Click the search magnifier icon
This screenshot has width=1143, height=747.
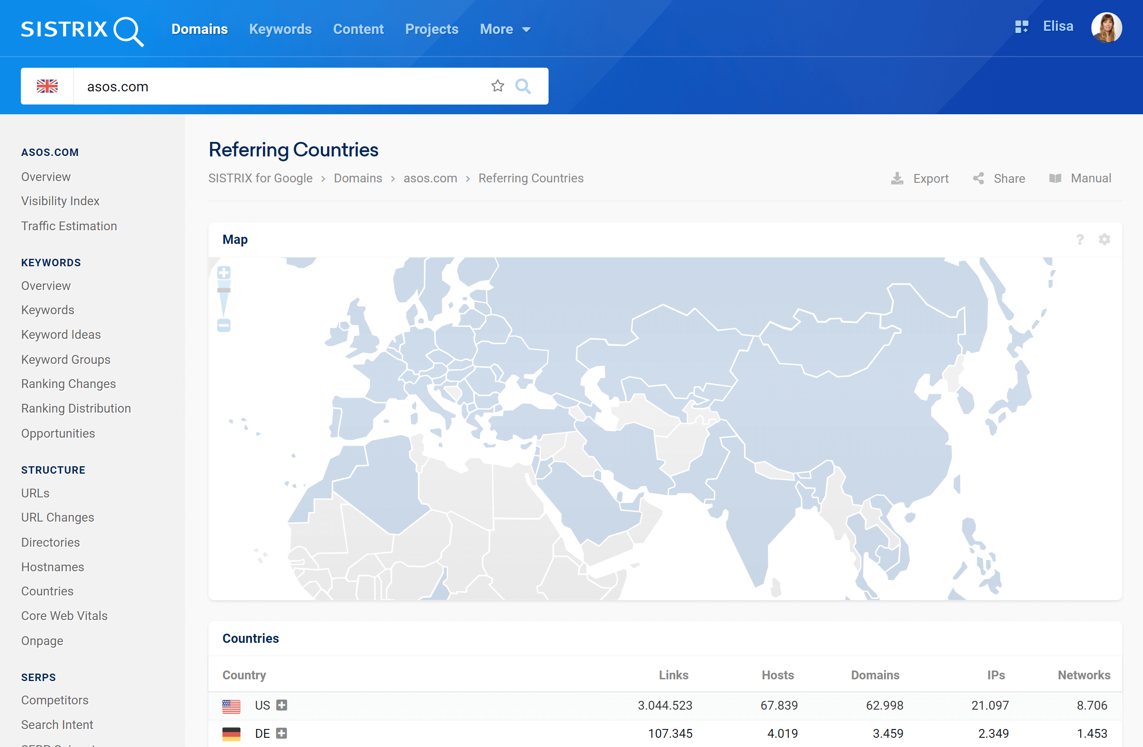(523, 87)
